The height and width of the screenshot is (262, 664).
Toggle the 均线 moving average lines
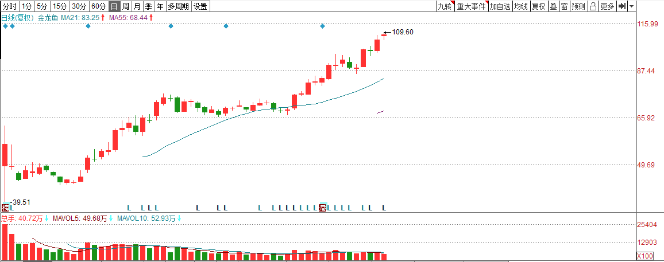coord(521,6)
